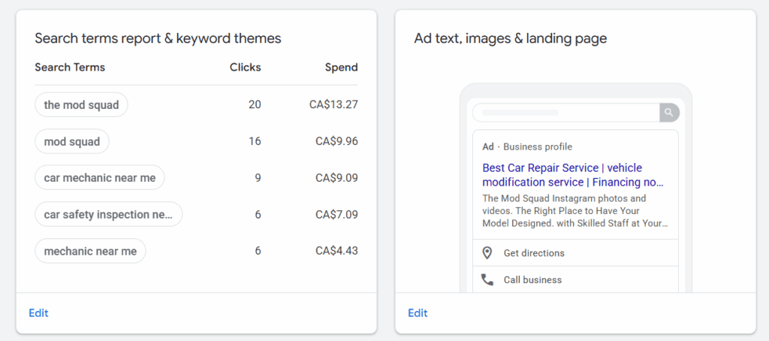
Task: Click the Mod Squad Instagram ad description text
Action: tap(575, 211)
